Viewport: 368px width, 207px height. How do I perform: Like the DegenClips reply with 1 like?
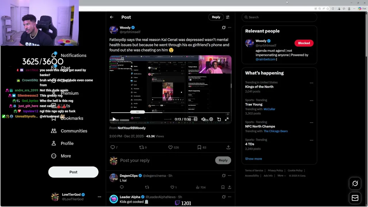[x=172, y=187]
